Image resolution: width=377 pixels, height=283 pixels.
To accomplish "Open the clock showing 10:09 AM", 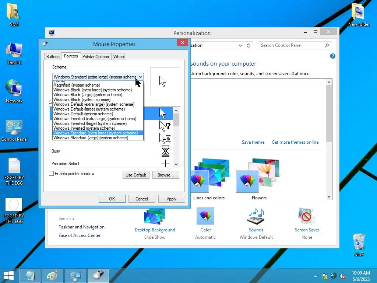I will [x=361, y=276].
